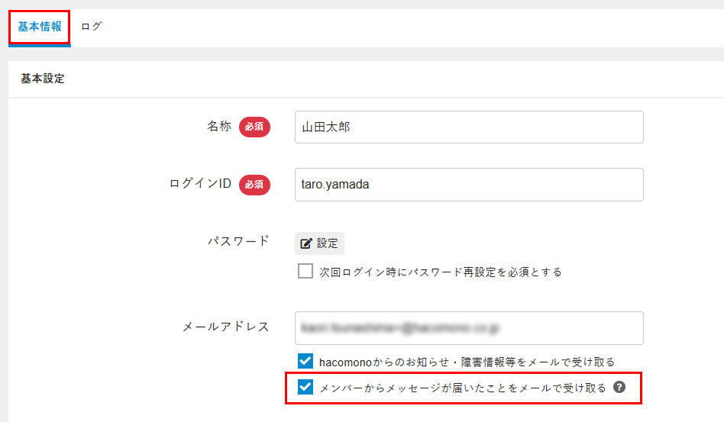Select the 基本情報 tab
This screenshot has height=422, width=724.
[x=40, y=27]
